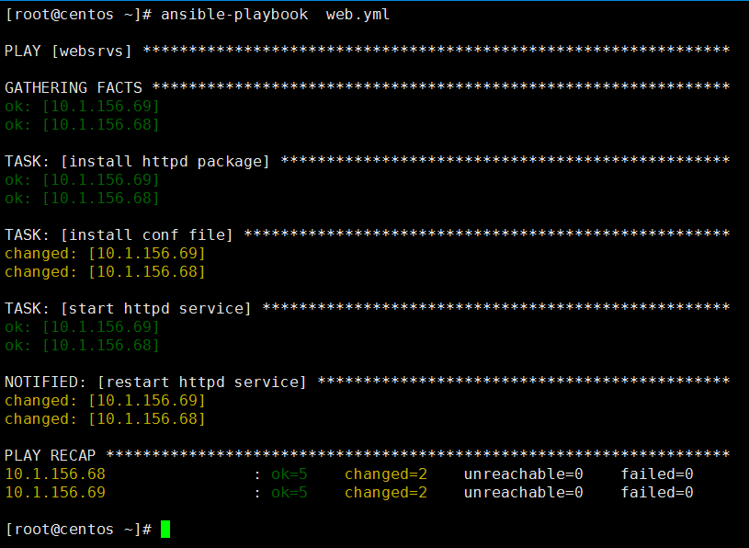This screenshot has height=548, width=749.
Task: Click 'TASK: [install conf file]' line
Action: (x=367, y=234)
